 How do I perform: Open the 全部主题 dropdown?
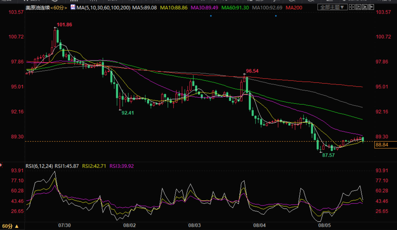332,7
